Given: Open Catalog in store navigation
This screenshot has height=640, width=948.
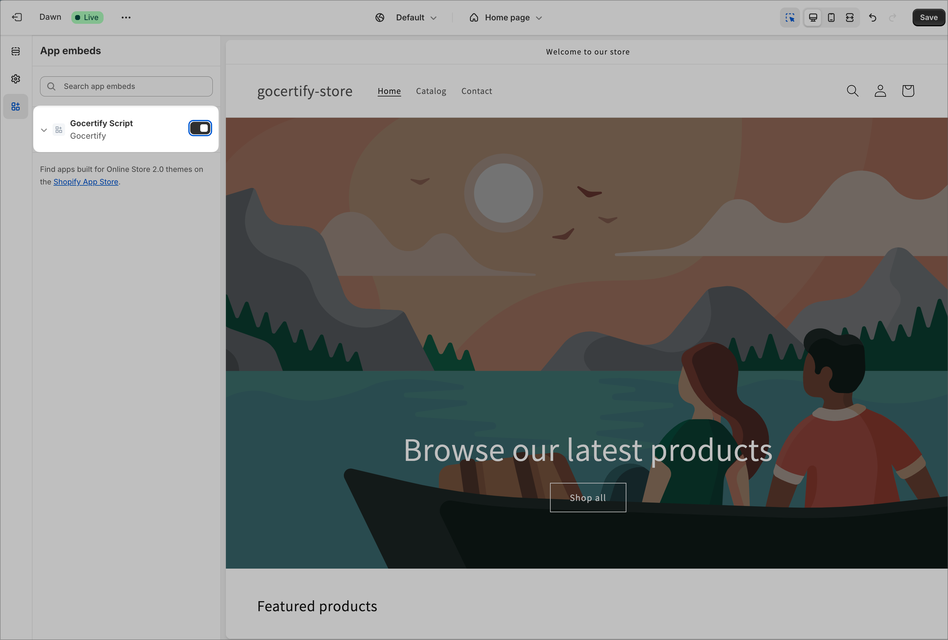Looking at the screenshot, I should [431, 91].
